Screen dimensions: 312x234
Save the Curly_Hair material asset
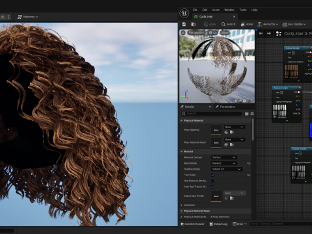184,24
